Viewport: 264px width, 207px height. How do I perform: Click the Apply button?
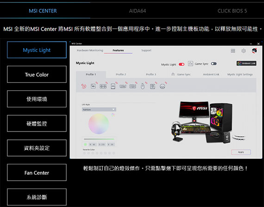coord(241,152)
